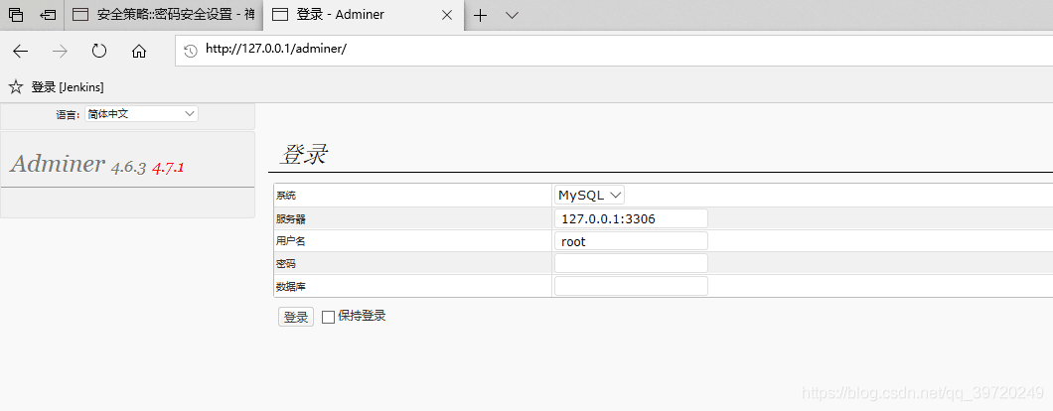Image resolution: width=1053 pixels, height=411 pixels.
Task: Click the 登录 page heading
Action: 304,155
